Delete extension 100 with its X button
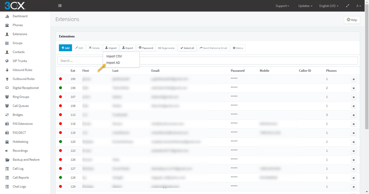369x194 pixels. [x=354, y=79]
